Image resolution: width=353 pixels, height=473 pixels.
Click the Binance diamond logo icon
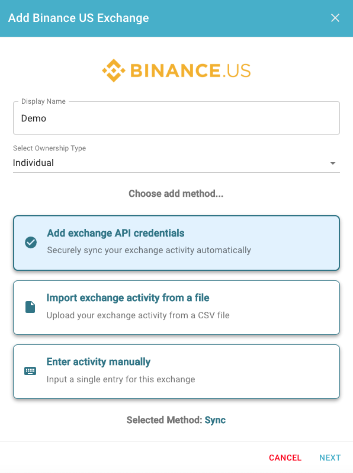point(114,71)
